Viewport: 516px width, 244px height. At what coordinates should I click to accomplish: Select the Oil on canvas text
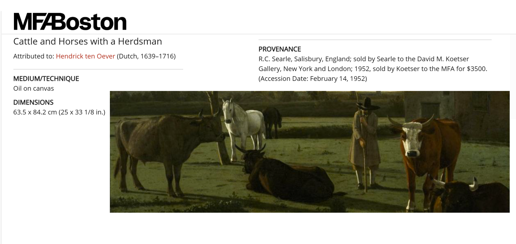[34, 88]
